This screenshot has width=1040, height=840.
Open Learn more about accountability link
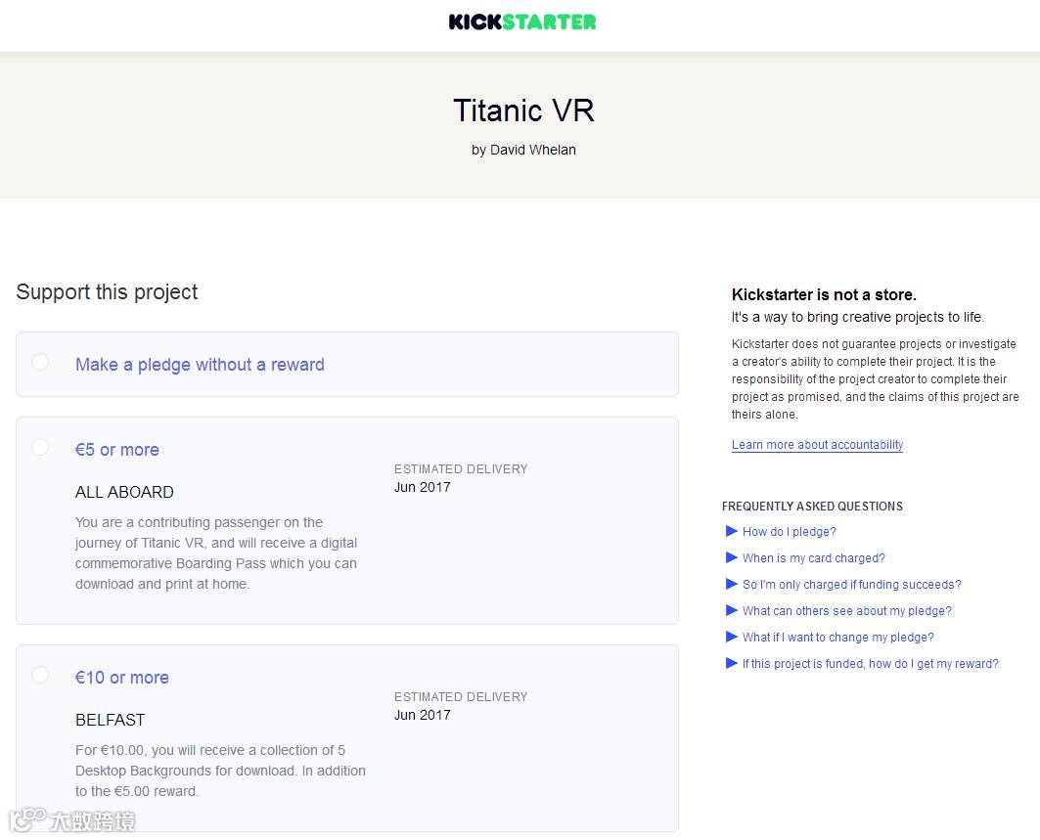click(817, 445)
